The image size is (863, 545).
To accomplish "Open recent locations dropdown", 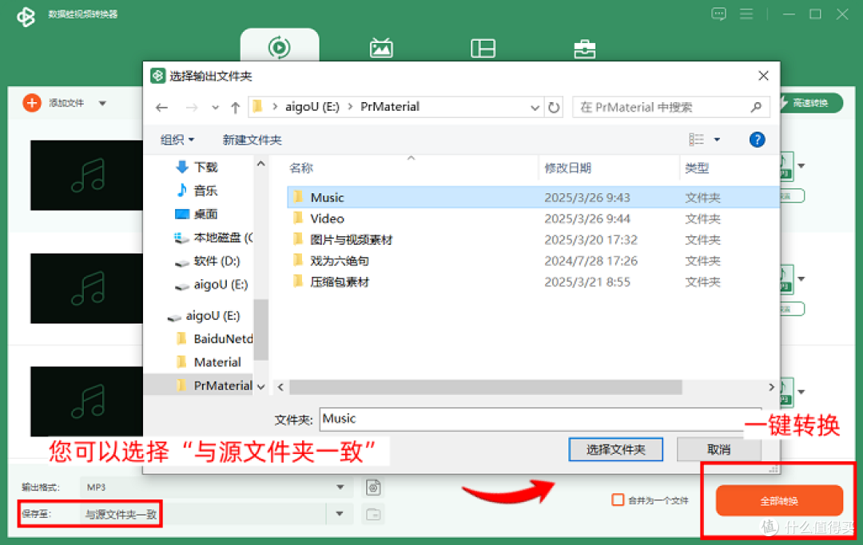I will [x=215, y=108].
